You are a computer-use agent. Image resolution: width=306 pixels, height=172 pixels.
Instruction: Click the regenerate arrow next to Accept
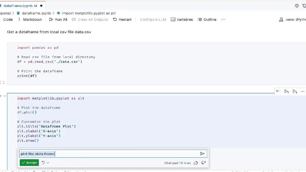[x=43, y=163]
